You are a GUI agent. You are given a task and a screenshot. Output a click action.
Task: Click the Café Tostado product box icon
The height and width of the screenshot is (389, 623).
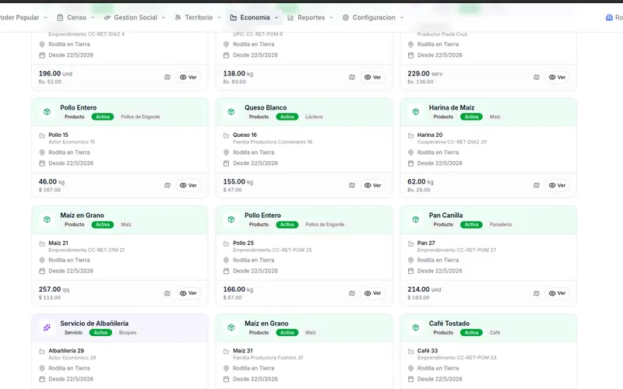point(416,328)
